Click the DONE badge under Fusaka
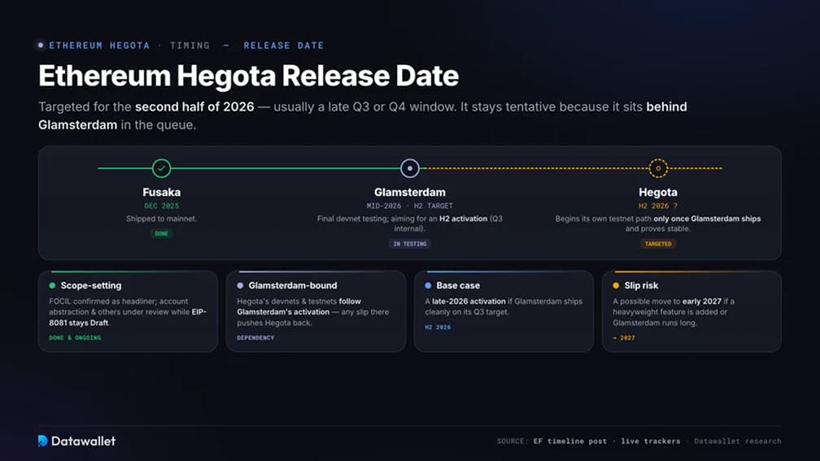820x461 pixels. pos(162,233)
